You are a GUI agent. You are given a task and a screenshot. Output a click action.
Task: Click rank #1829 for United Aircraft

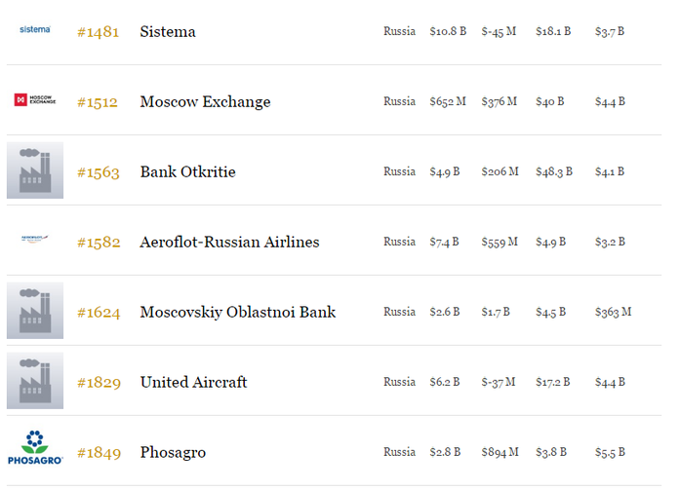pos(99,383)
